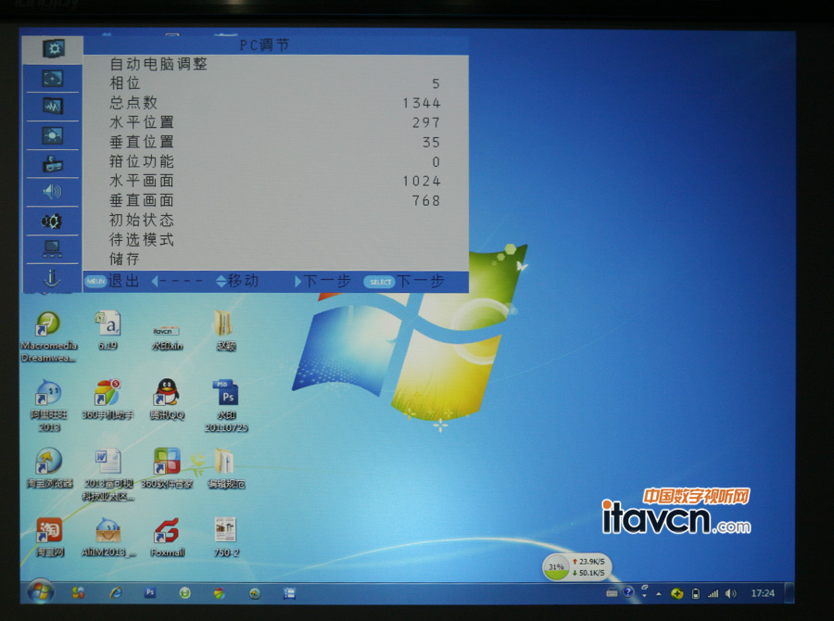Open the image brightness sun icon
Image resolution: width=834 pixels, height=621 pixels.
coord(53,135)
